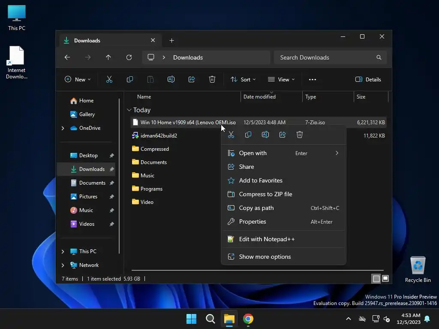This screenshot has height=329, width=439.
Task: Expand Network in the navigation pane
Action: (x=63, y=265)
